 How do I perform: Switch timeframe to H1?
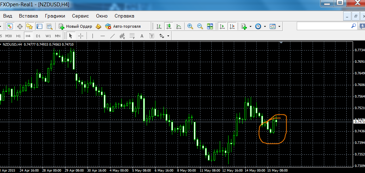(18, 36)
